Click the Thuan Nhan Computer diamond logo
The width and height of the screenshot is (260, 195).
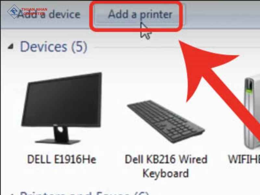tap(14, 11)
